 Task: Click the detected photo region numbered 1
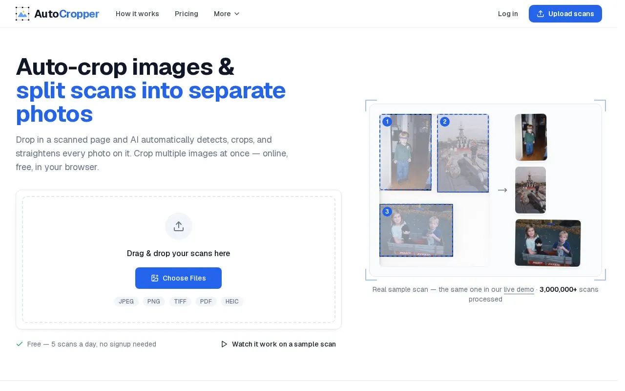[x=405, y=152]
